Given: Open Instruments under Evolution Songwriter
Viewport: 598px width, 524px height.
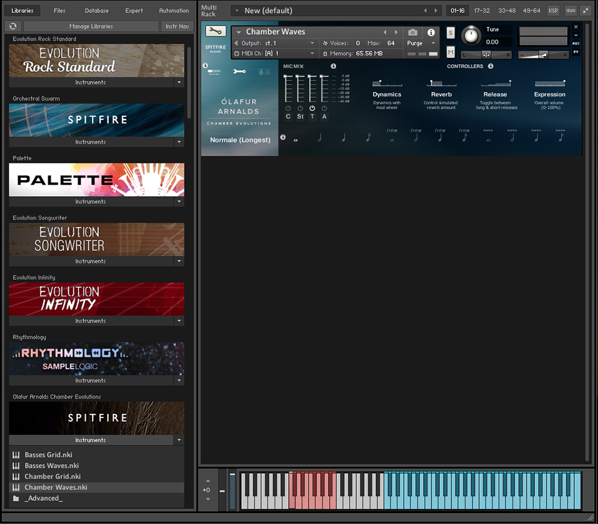Looking at the screenshot, I should [x=91, y=261].
